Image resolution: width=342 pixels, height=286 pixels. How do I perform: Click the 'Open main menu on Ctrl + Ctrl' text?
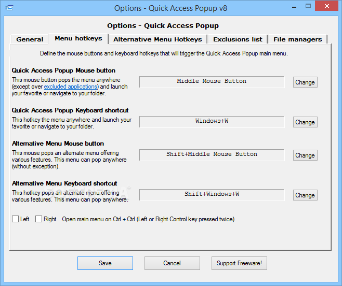coord(148,219)
